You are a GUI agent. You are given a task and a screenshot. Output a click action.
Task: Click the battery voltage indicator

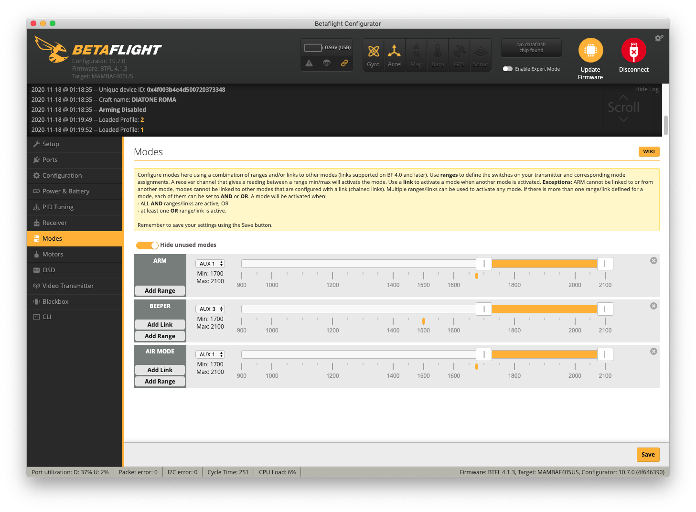pos(327,47)
